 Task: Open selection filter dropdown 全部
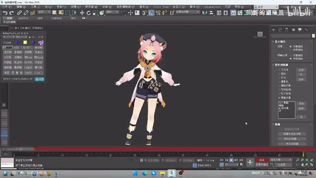tap(44, 12)
